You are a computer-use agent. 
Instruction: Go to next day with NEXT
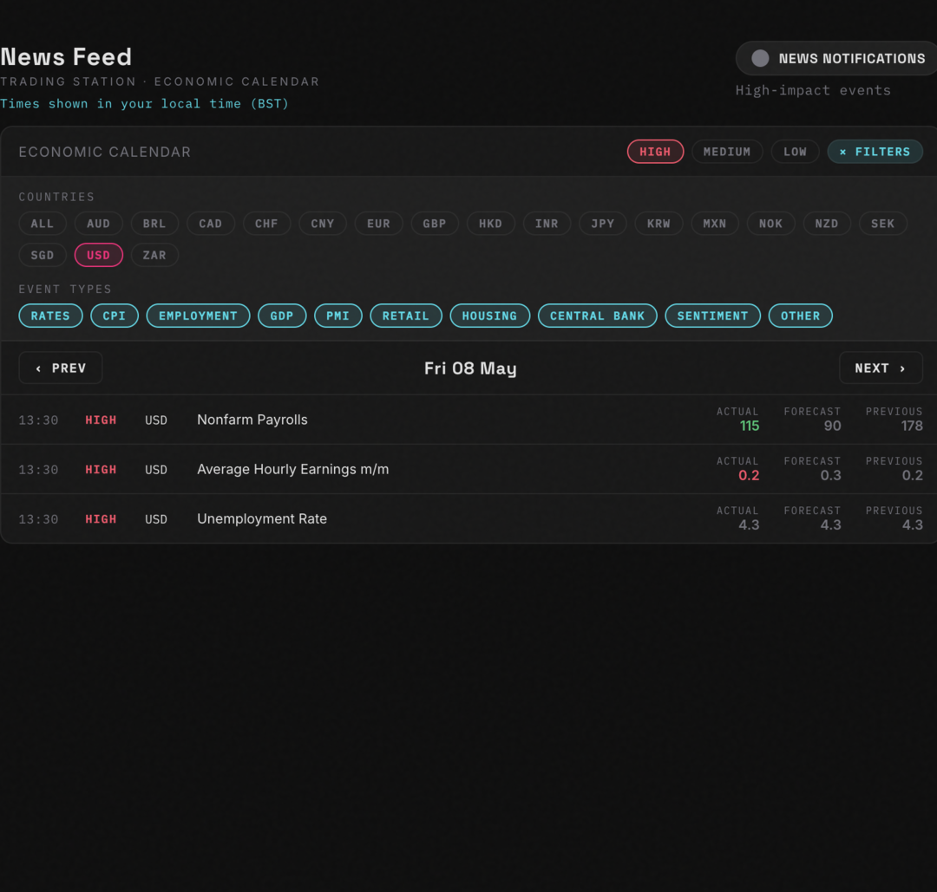881,368
